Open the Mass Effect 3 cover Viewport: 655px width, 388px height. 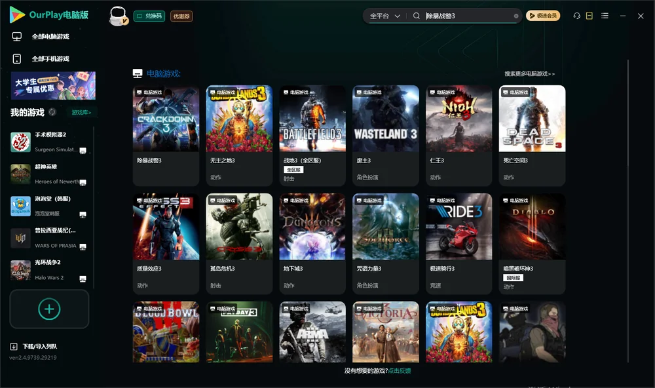pyautogui.click(x=166, y=227)
